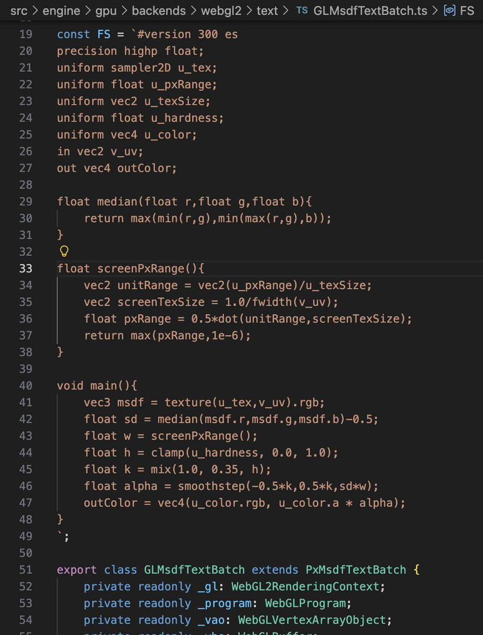
Task: Click line number 40 in the gutter
Action: coord(26,385)
